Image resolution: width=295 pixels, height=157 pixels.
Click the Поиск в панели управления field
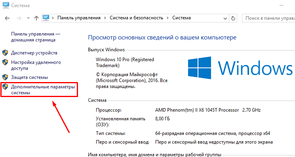click(x=268, y=18)
